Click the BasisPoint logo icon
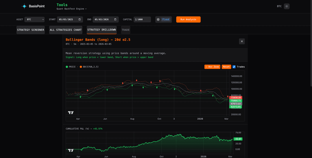 (25, 6)
